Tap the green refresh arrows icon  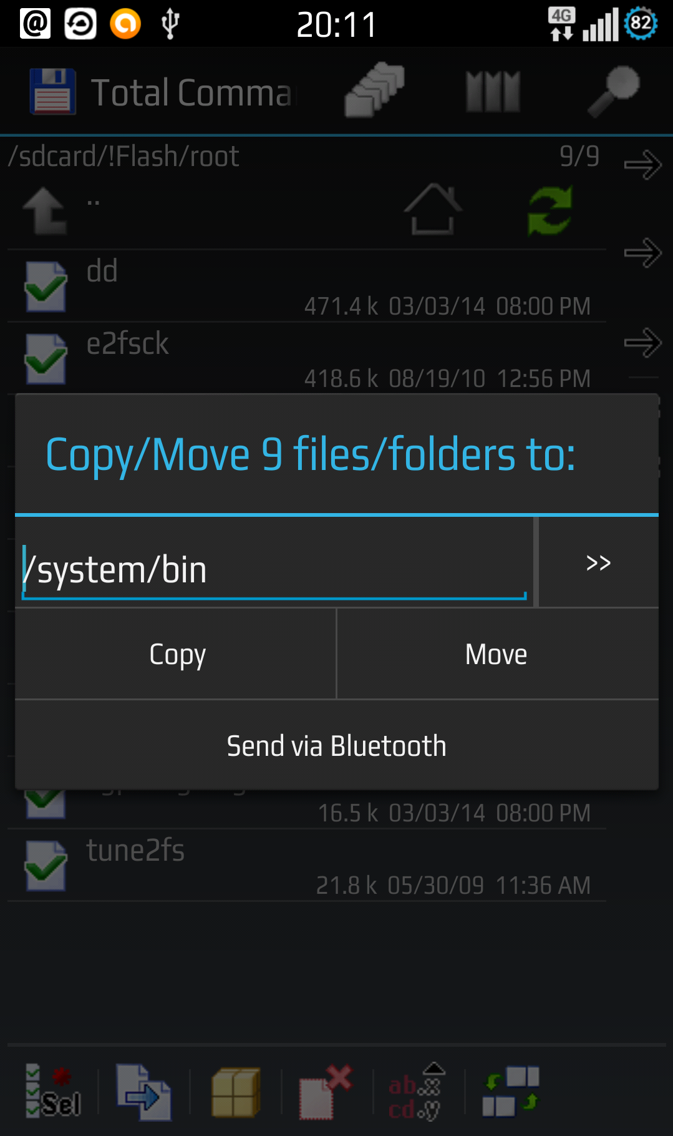pyautogui.click(x=550, y=211)
